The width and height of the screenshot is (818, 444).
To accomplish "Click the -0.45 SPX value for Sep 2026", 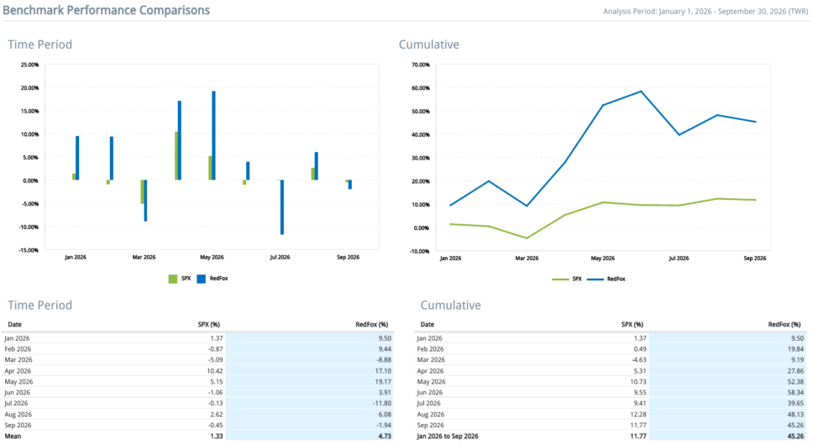I will click(215, 426).
